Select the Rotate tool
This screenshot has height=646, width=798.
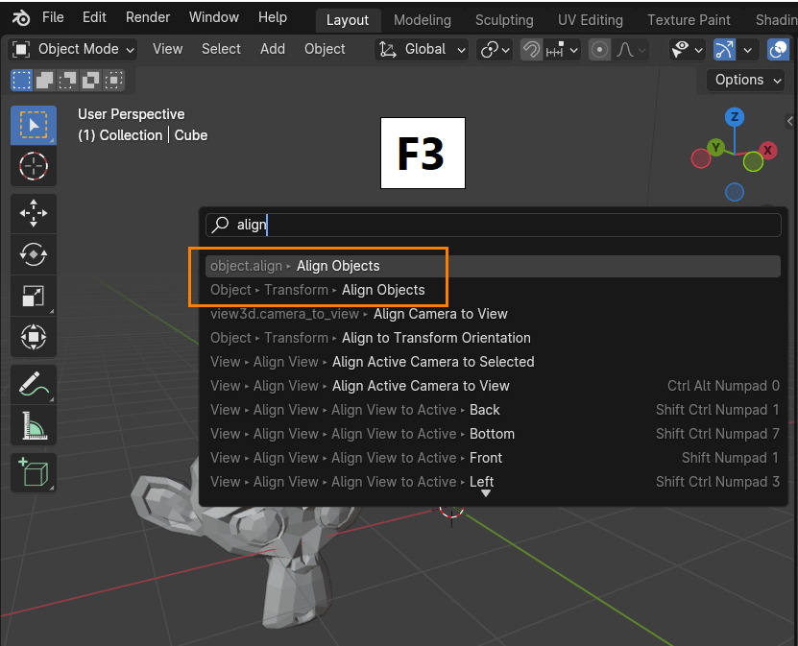click(x=34, y=254)
